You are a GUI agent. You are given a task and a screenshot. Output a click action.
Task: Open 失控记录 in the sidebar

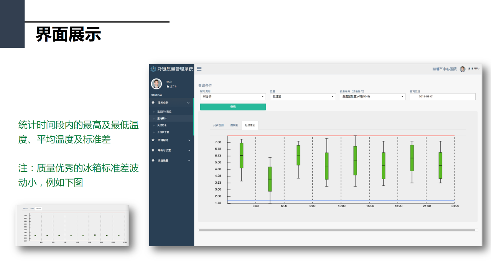(x=162, y=125)
